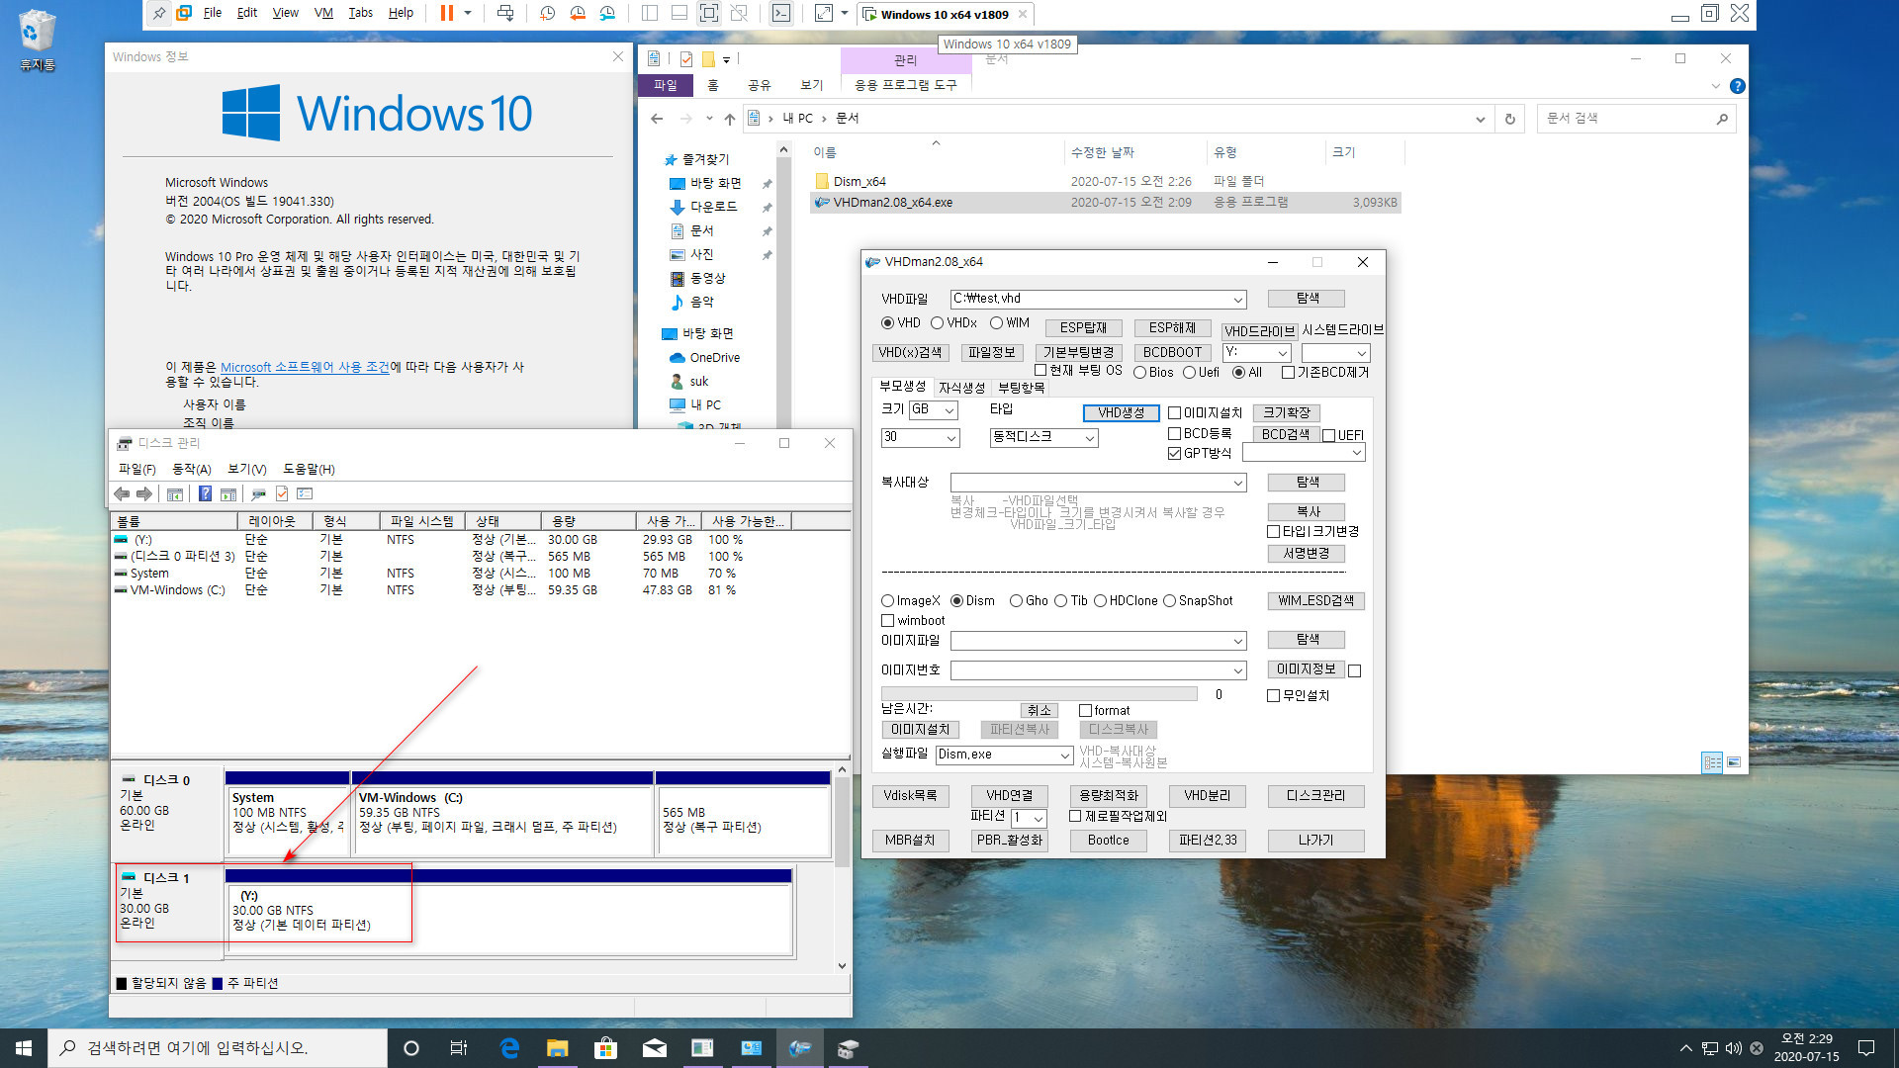Enter full screen mode via the VMware toolbar icon
This screenshot has height=1068, width=1899.
[709, 13]
